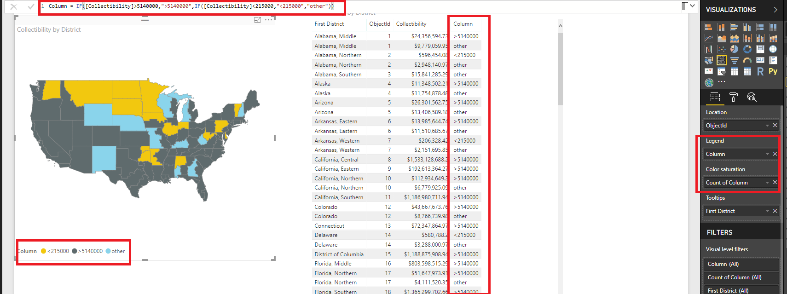Sort table by ObjectId header
The height and width of the screenshot is (294, 787).
click(x=380, y=24)
